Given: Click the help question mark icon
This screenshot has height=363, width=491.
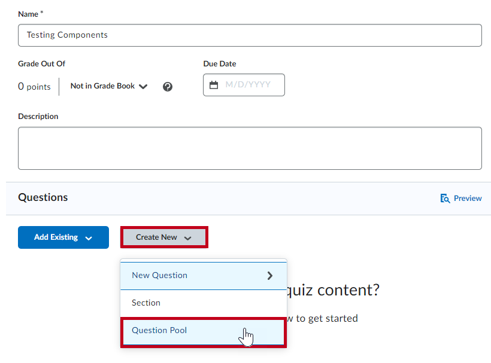Looking at the screenshot, I should (x=168, y=87).
